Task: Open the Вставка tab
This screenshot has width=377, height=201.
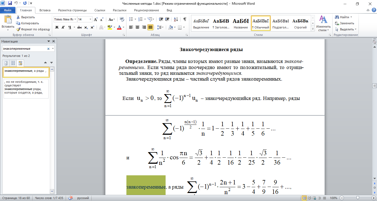Action: (x=45, y=10)
